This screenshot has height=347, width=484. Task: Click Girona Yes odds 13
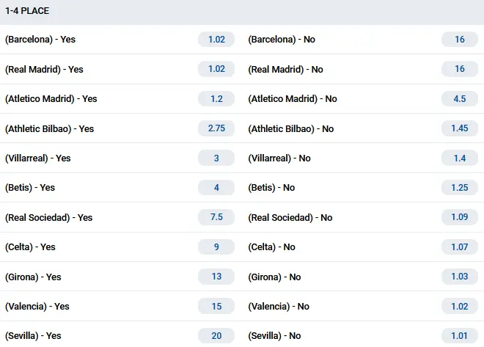click(x=216, y=277)
